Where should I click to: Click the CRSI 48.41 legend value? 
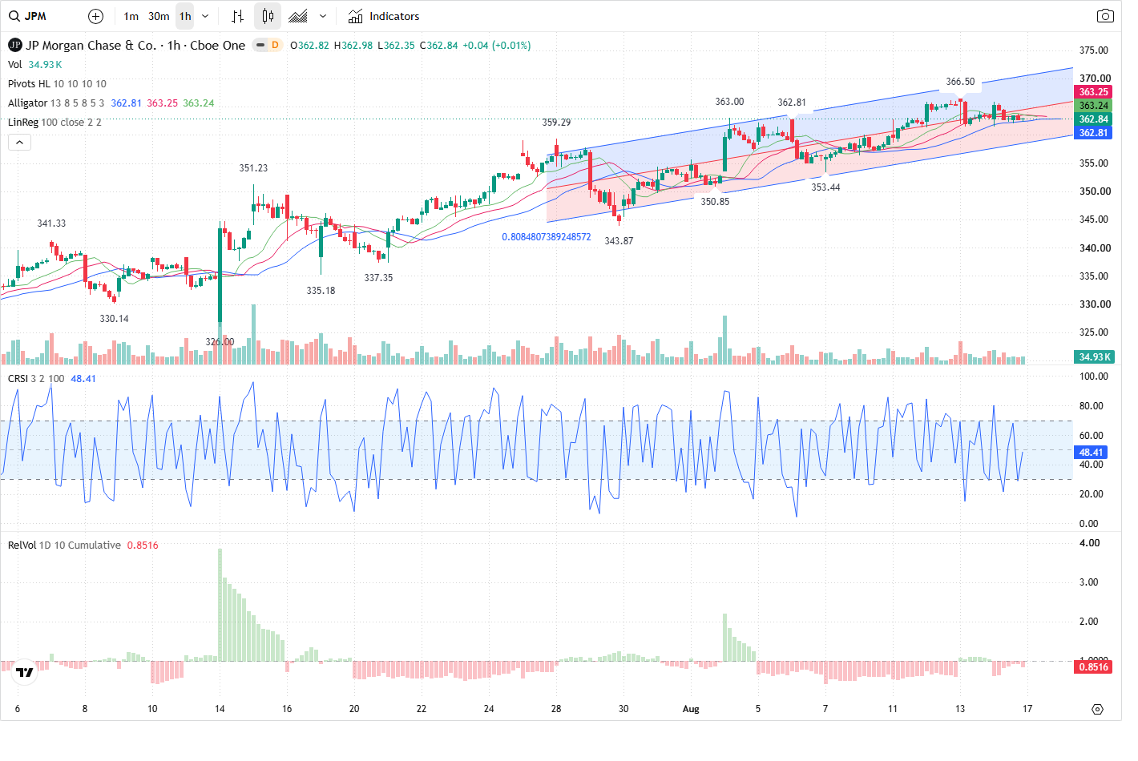[83, 379]
